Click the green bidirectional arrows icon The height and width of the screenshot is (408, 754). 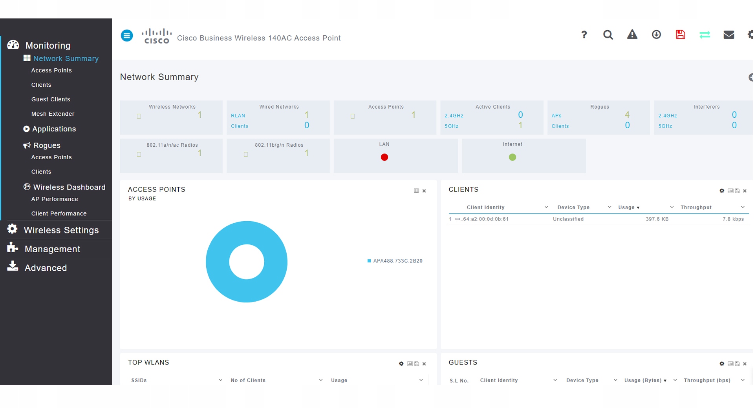tap(705, 35)
